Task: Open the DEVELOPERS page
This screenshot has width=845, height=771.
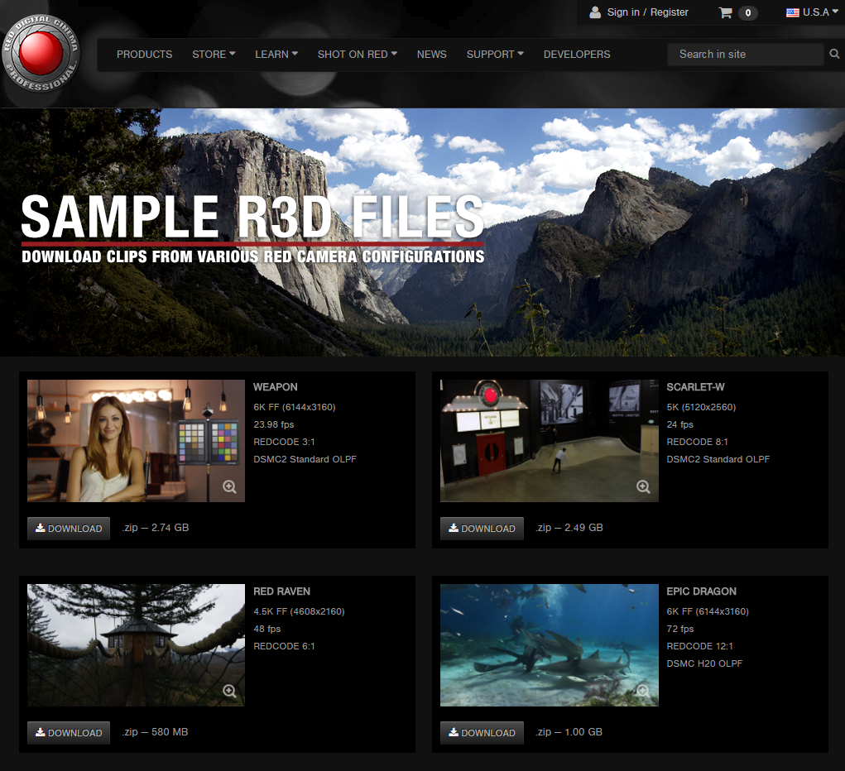Action: tap(576, 55)
